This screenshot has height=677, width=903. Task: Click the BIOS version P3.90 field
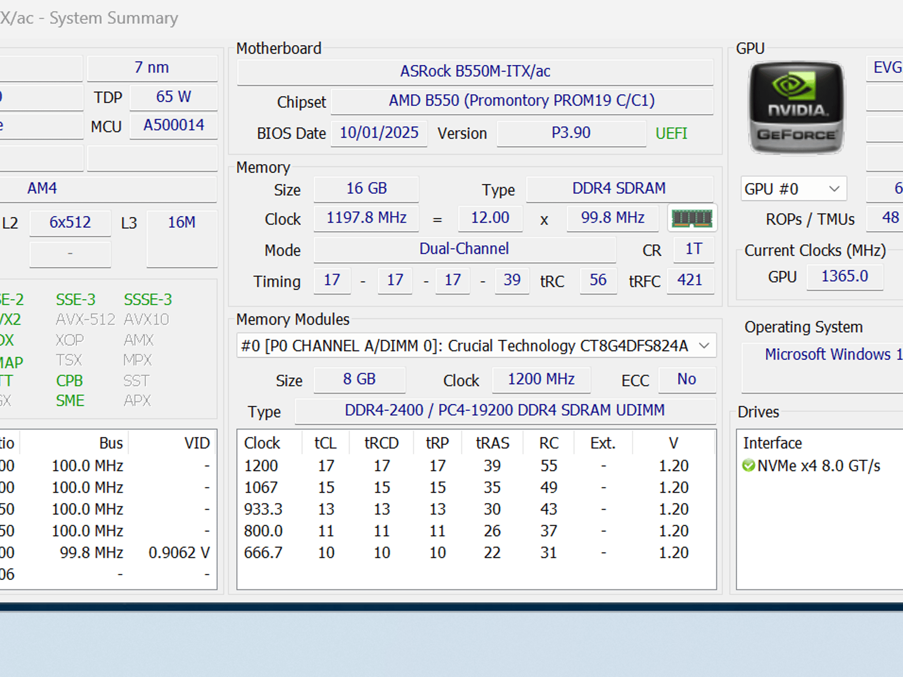point(571,133)
